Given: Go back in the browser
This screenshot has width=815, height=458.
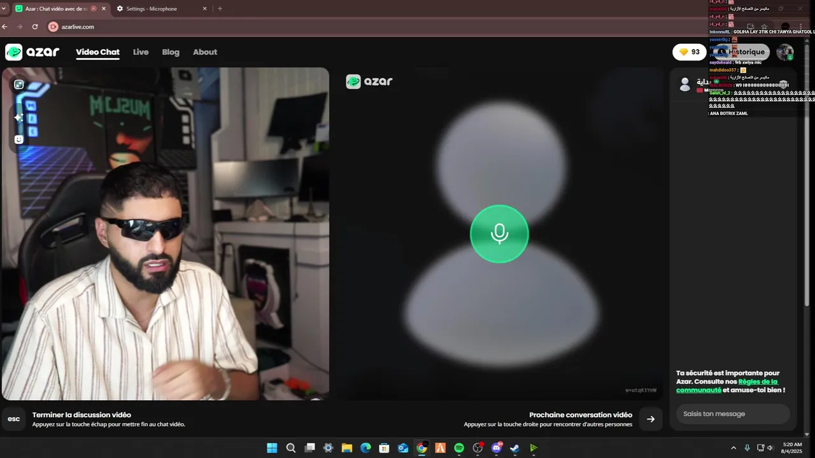Looking at the screenshot, I should point(5,27).
